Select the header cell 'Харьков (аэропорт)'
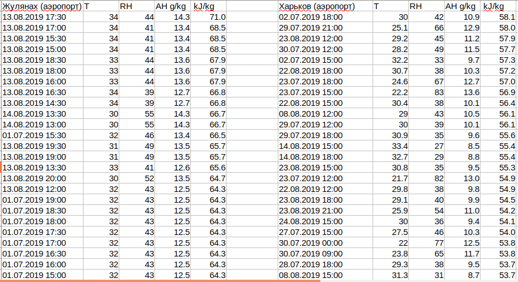Viewport: 518px width, 282px height. click(x=325, y=6)
